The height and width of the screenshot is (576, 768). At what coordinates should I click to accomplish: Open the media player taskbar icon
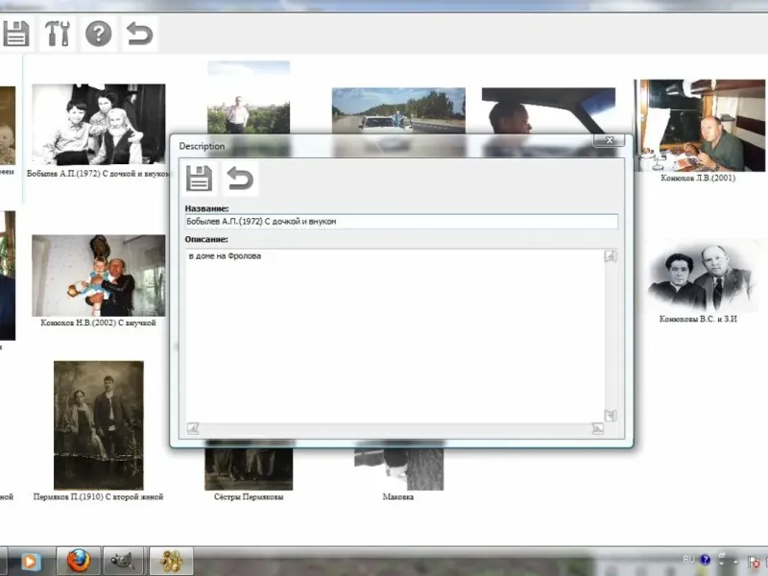pyautogui.click(x=30, y=562)
